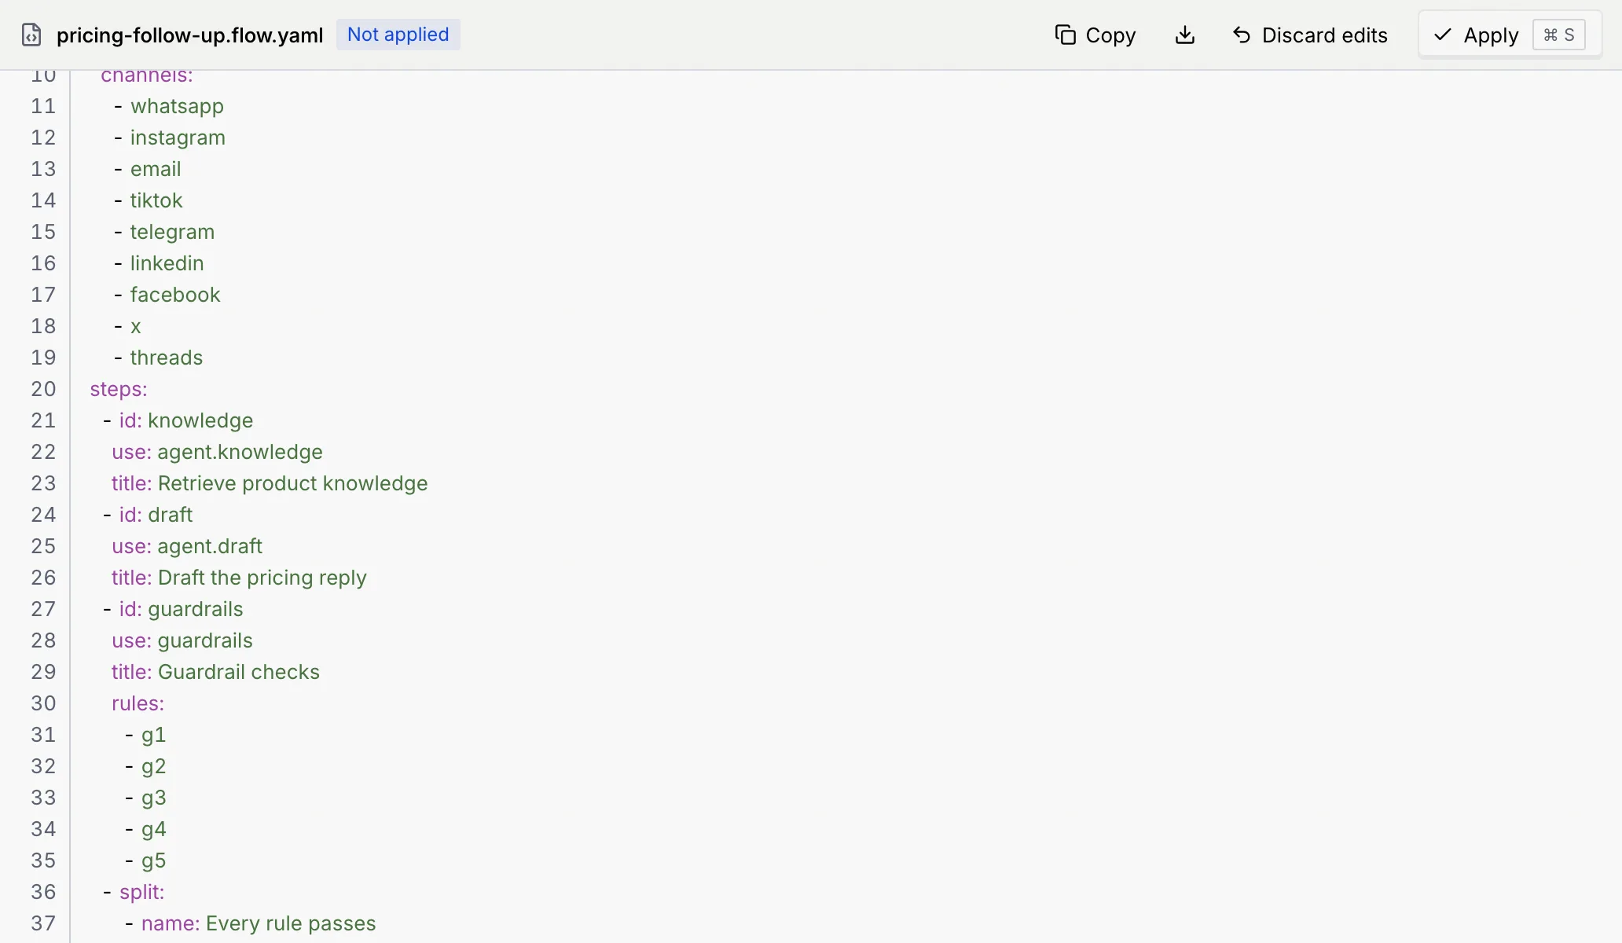Click line number 33 in gutter
1622x943 pixels.
pos(43,798)
